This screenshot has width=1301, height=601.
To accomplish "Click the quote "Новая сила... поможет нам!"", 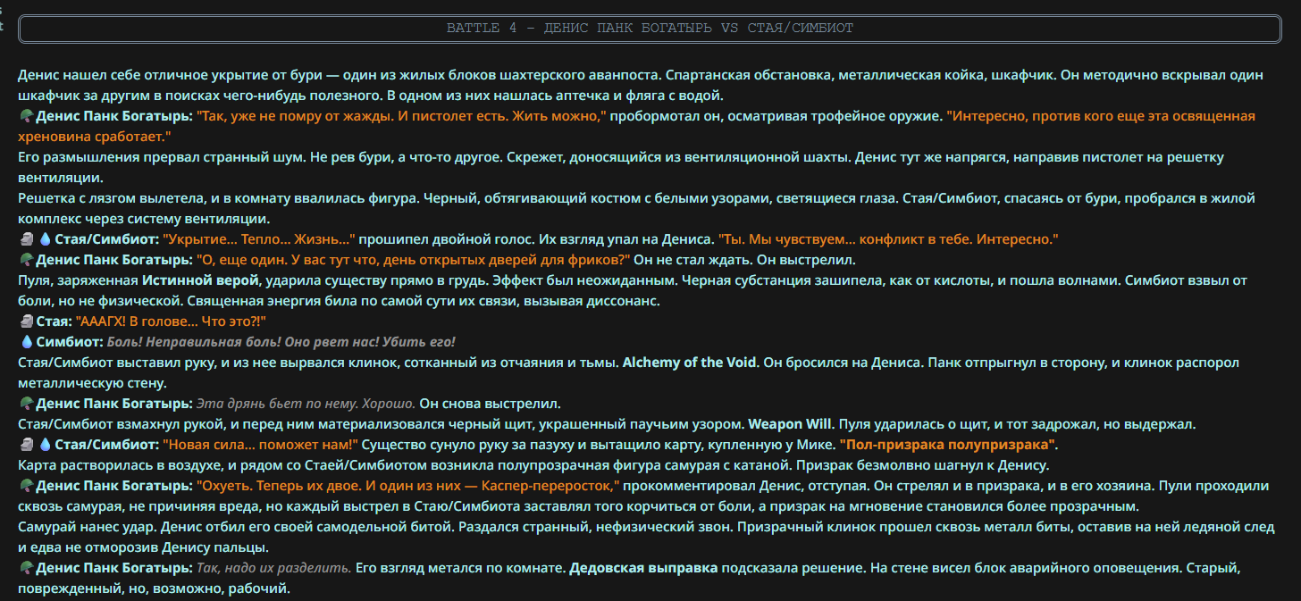I will click(260, 445).
